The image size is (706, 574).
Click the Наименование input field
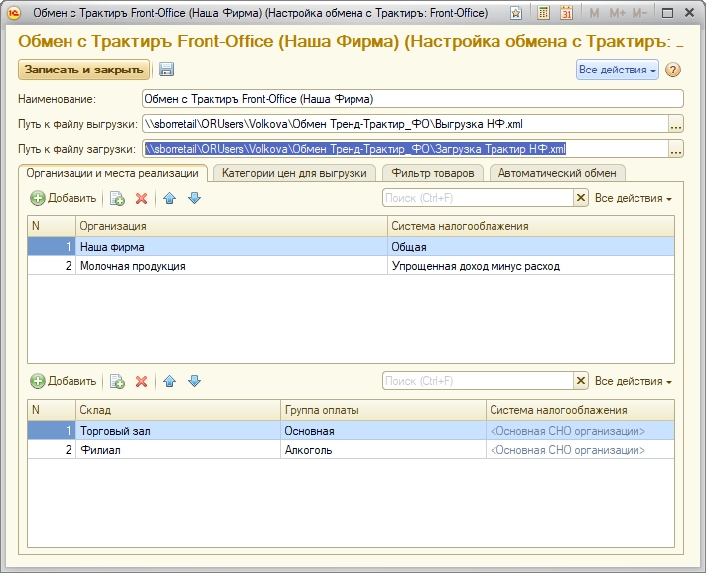(412, 99)
